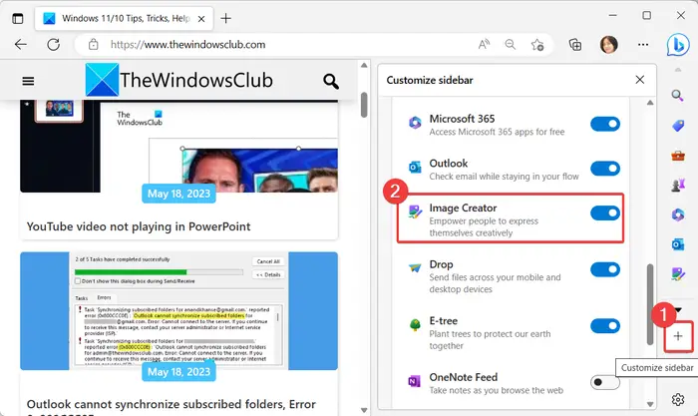Toggle off Outlook in sidebar
This screenshot has width=698, height=416.
click(x=605, y=169)
